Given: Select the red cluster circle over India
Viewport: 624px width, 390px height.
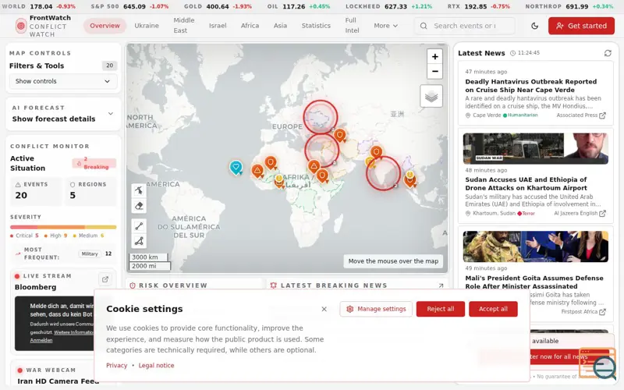Looking at the screenshot, I should click(383, 173).
